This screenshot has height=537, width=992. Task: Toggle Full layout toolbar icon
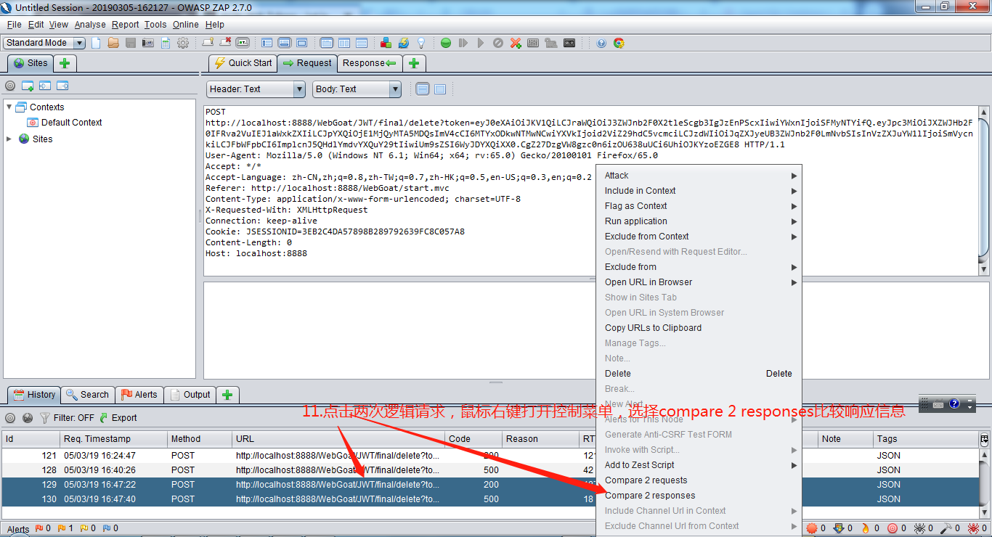tap(301, 43)
